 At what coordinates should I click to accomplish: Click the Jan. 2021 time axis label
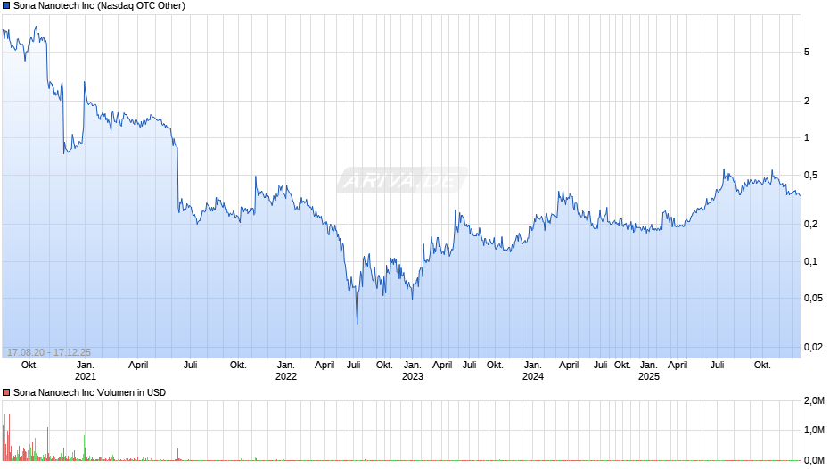click(85, 371)
